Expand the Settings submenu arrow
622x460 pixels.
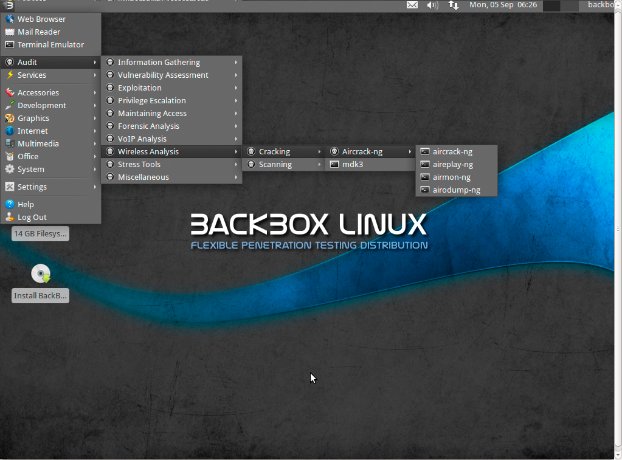coord(95,187)
